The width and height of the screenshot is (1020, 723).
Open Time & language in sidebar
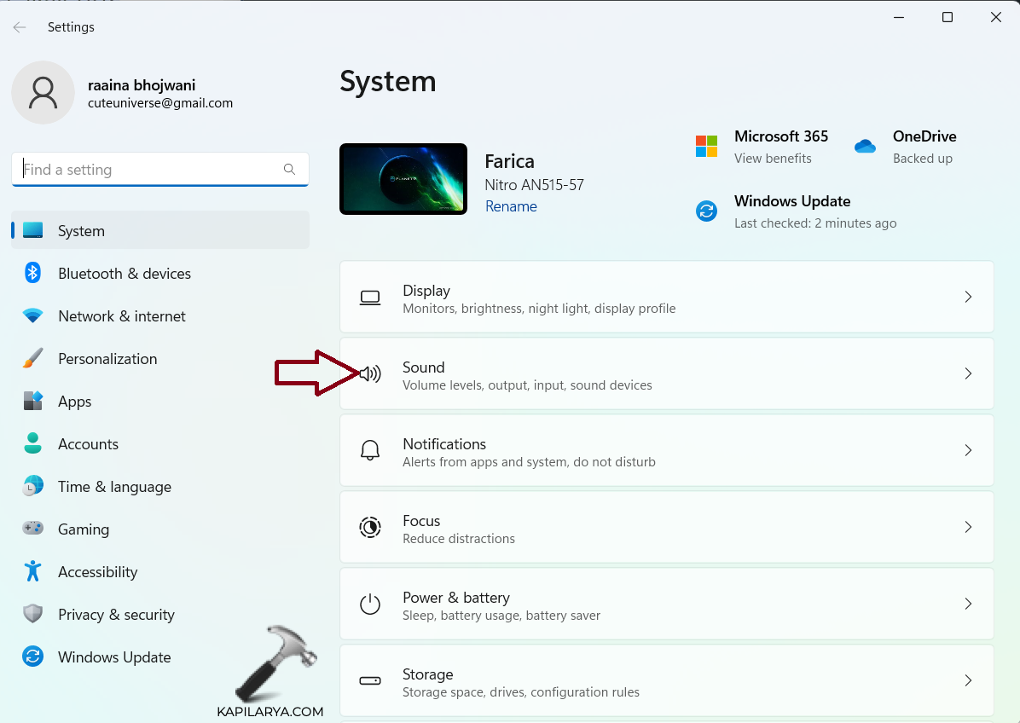(x=114, y=487)
